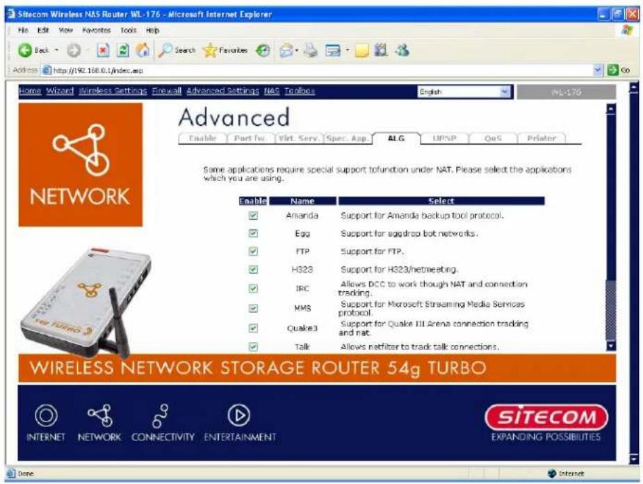
Task: Open the Mail button dropdown arrow
Action: tap(297, 51)
